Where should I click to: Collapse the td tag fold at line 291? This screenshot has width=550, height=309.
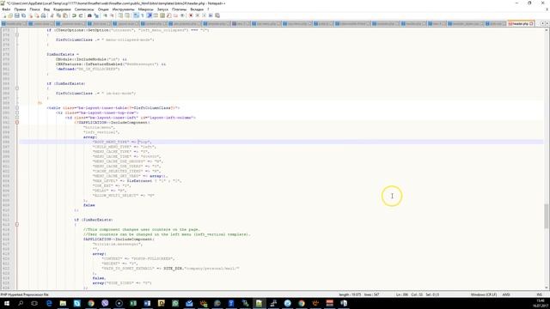click(17, 118)
